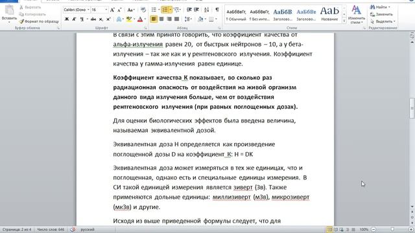Align text right

tap(169, 19)
